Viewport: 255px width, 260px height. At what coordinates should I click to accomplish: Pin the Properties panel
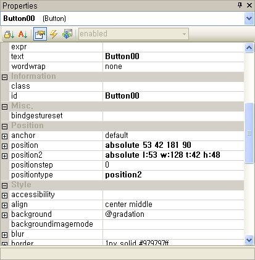[240, 5]
